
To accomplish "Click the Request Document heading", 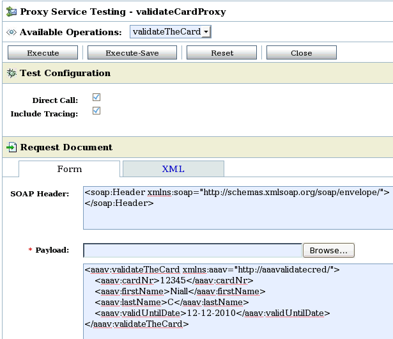I will tap(66, 147).
